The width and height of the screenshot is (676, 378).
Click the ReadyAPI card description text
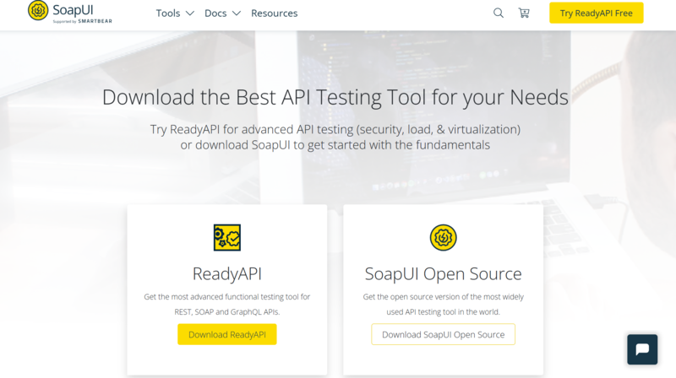click(x=226, y=304)
